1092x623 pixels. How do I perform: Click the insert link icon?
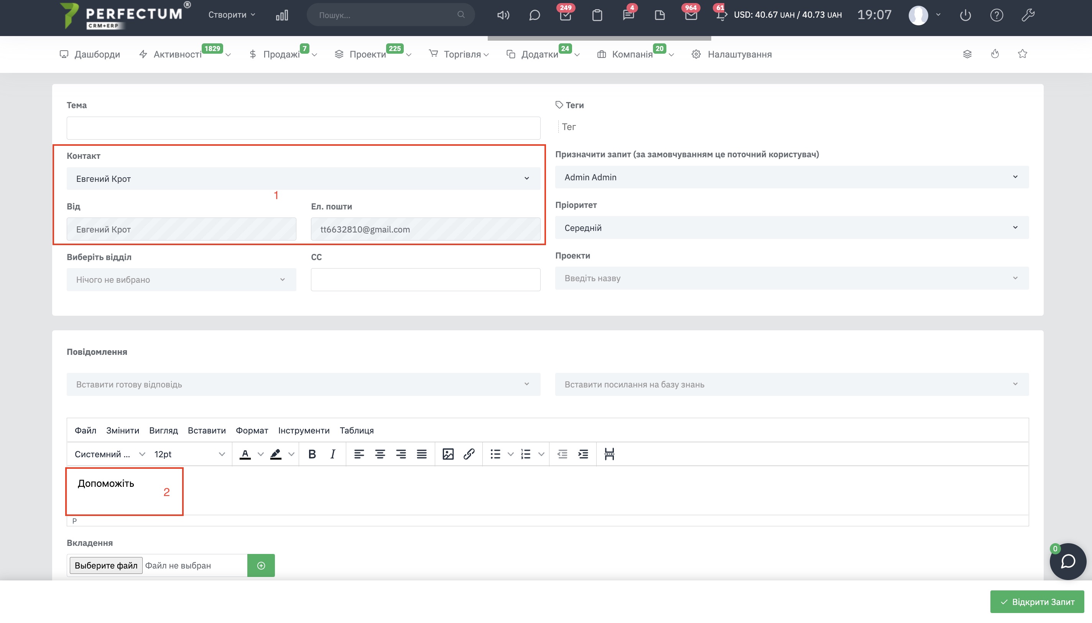[x=469, y=454]
